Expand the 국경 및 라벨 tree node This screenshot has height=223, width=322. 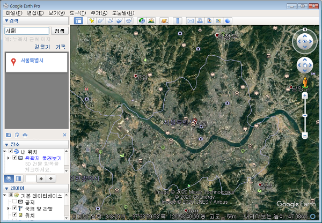tap(9, 208)
